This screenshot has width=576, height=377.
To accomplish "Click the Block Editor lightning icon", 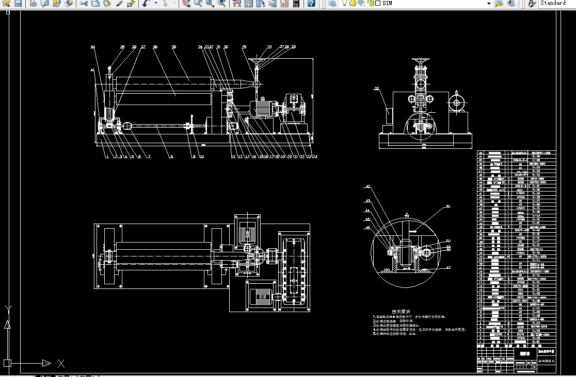I will pos(131,3).
